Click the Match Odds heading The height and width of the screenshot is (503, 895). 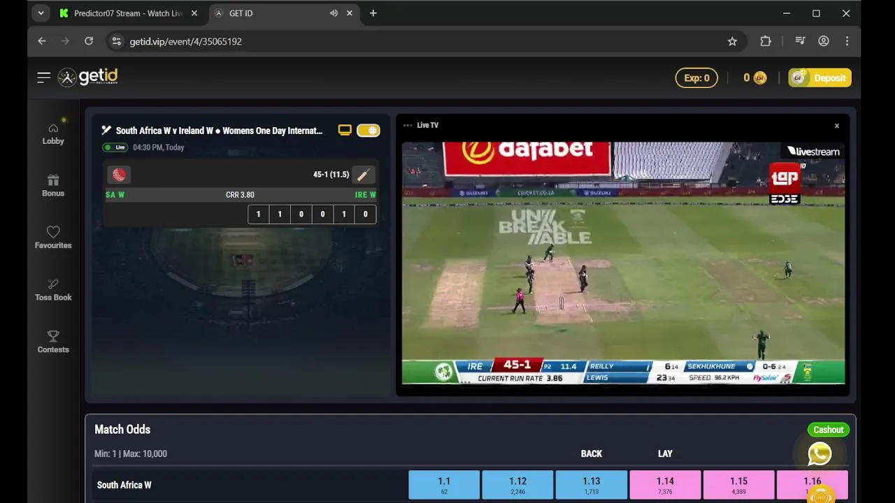point(122,430)
